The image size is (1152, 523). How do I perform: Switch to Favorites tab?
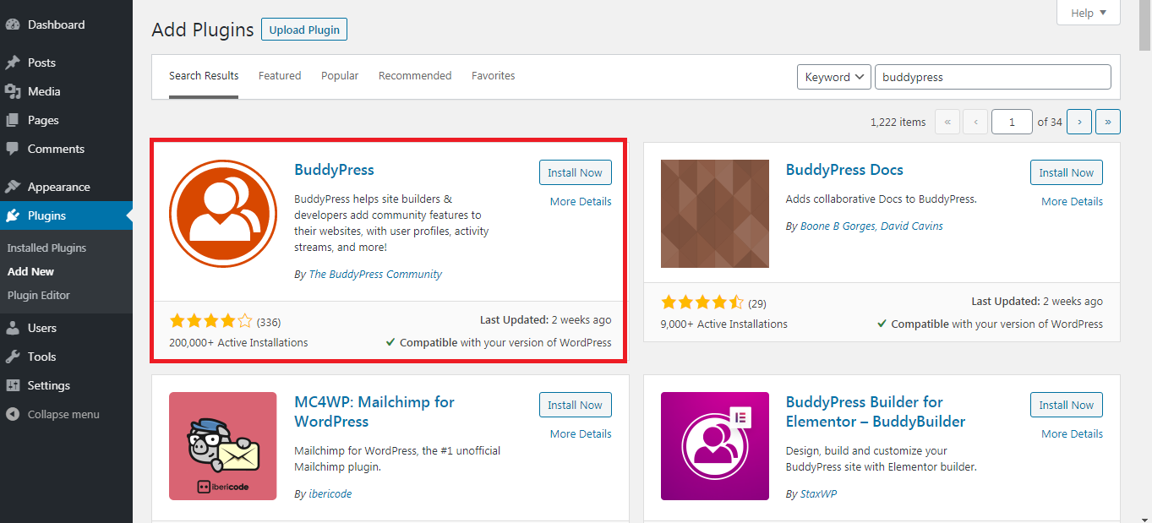pos(494,76)
